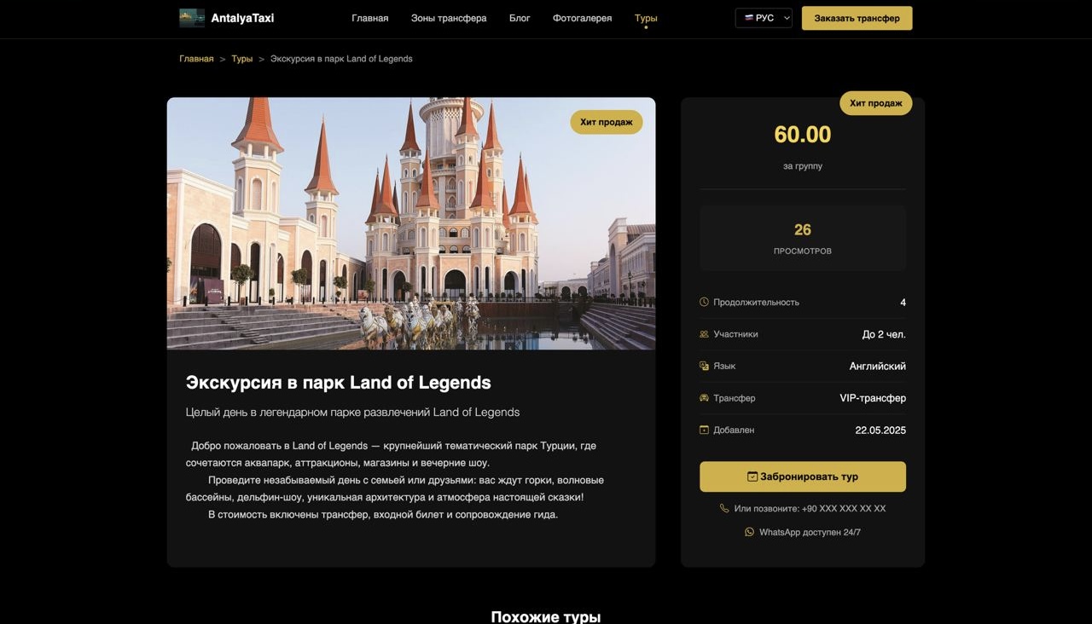This screenshot has width=1092, height=624.
Task: Click the Забронировать тур button
Action: 803,477
